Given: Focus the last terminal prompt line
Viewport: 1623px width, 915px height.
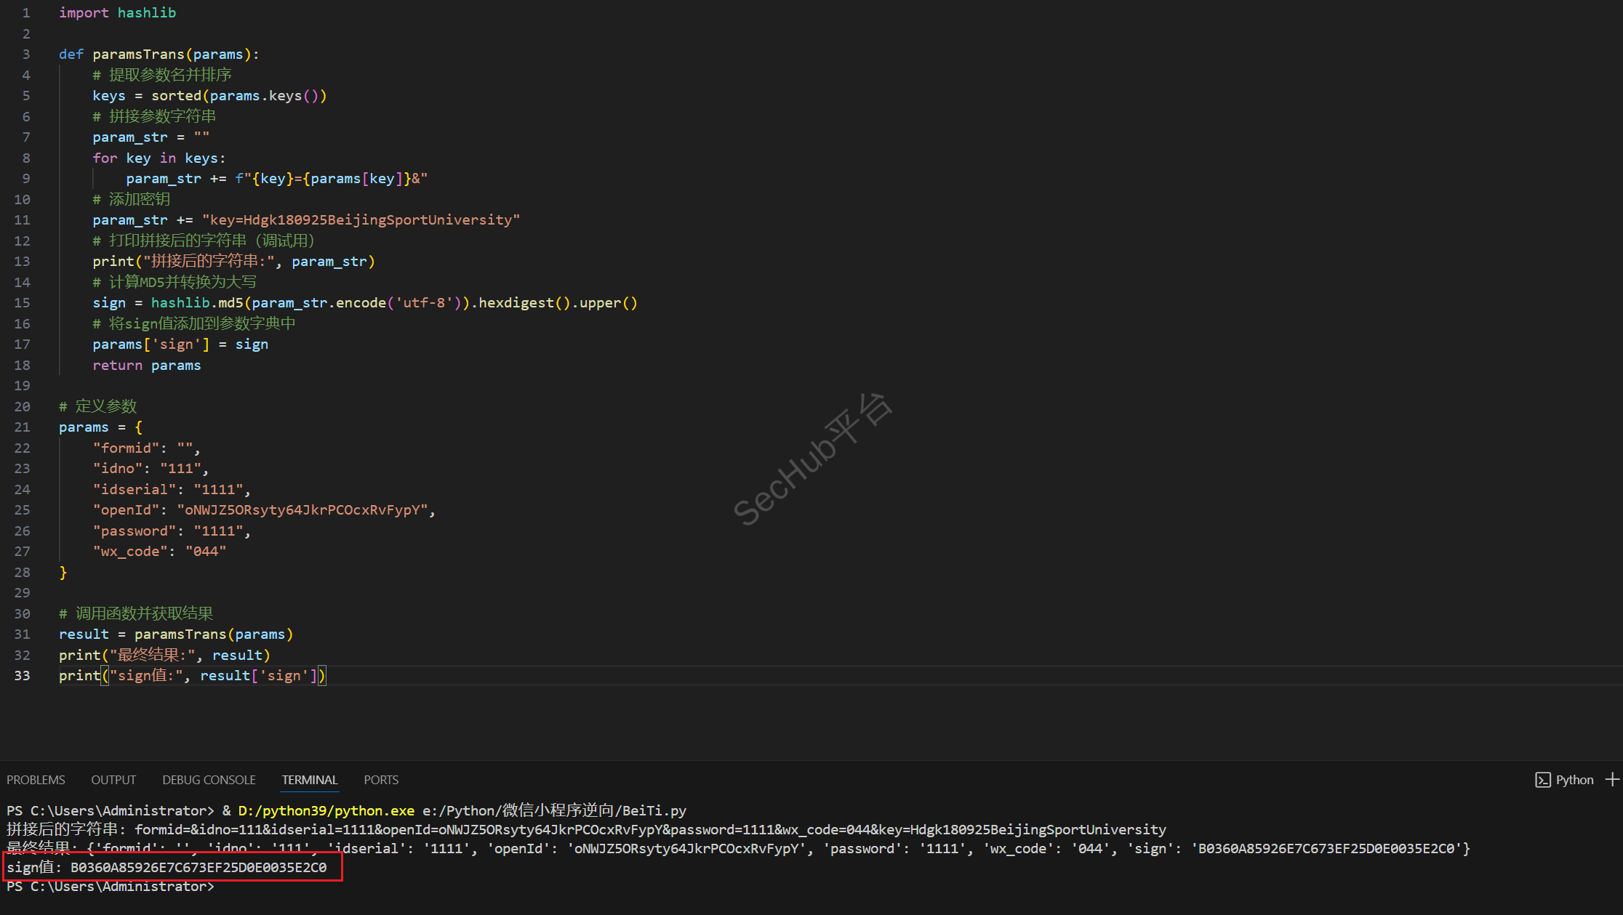Looking at the screenshot, I should [x=111, y=887].
